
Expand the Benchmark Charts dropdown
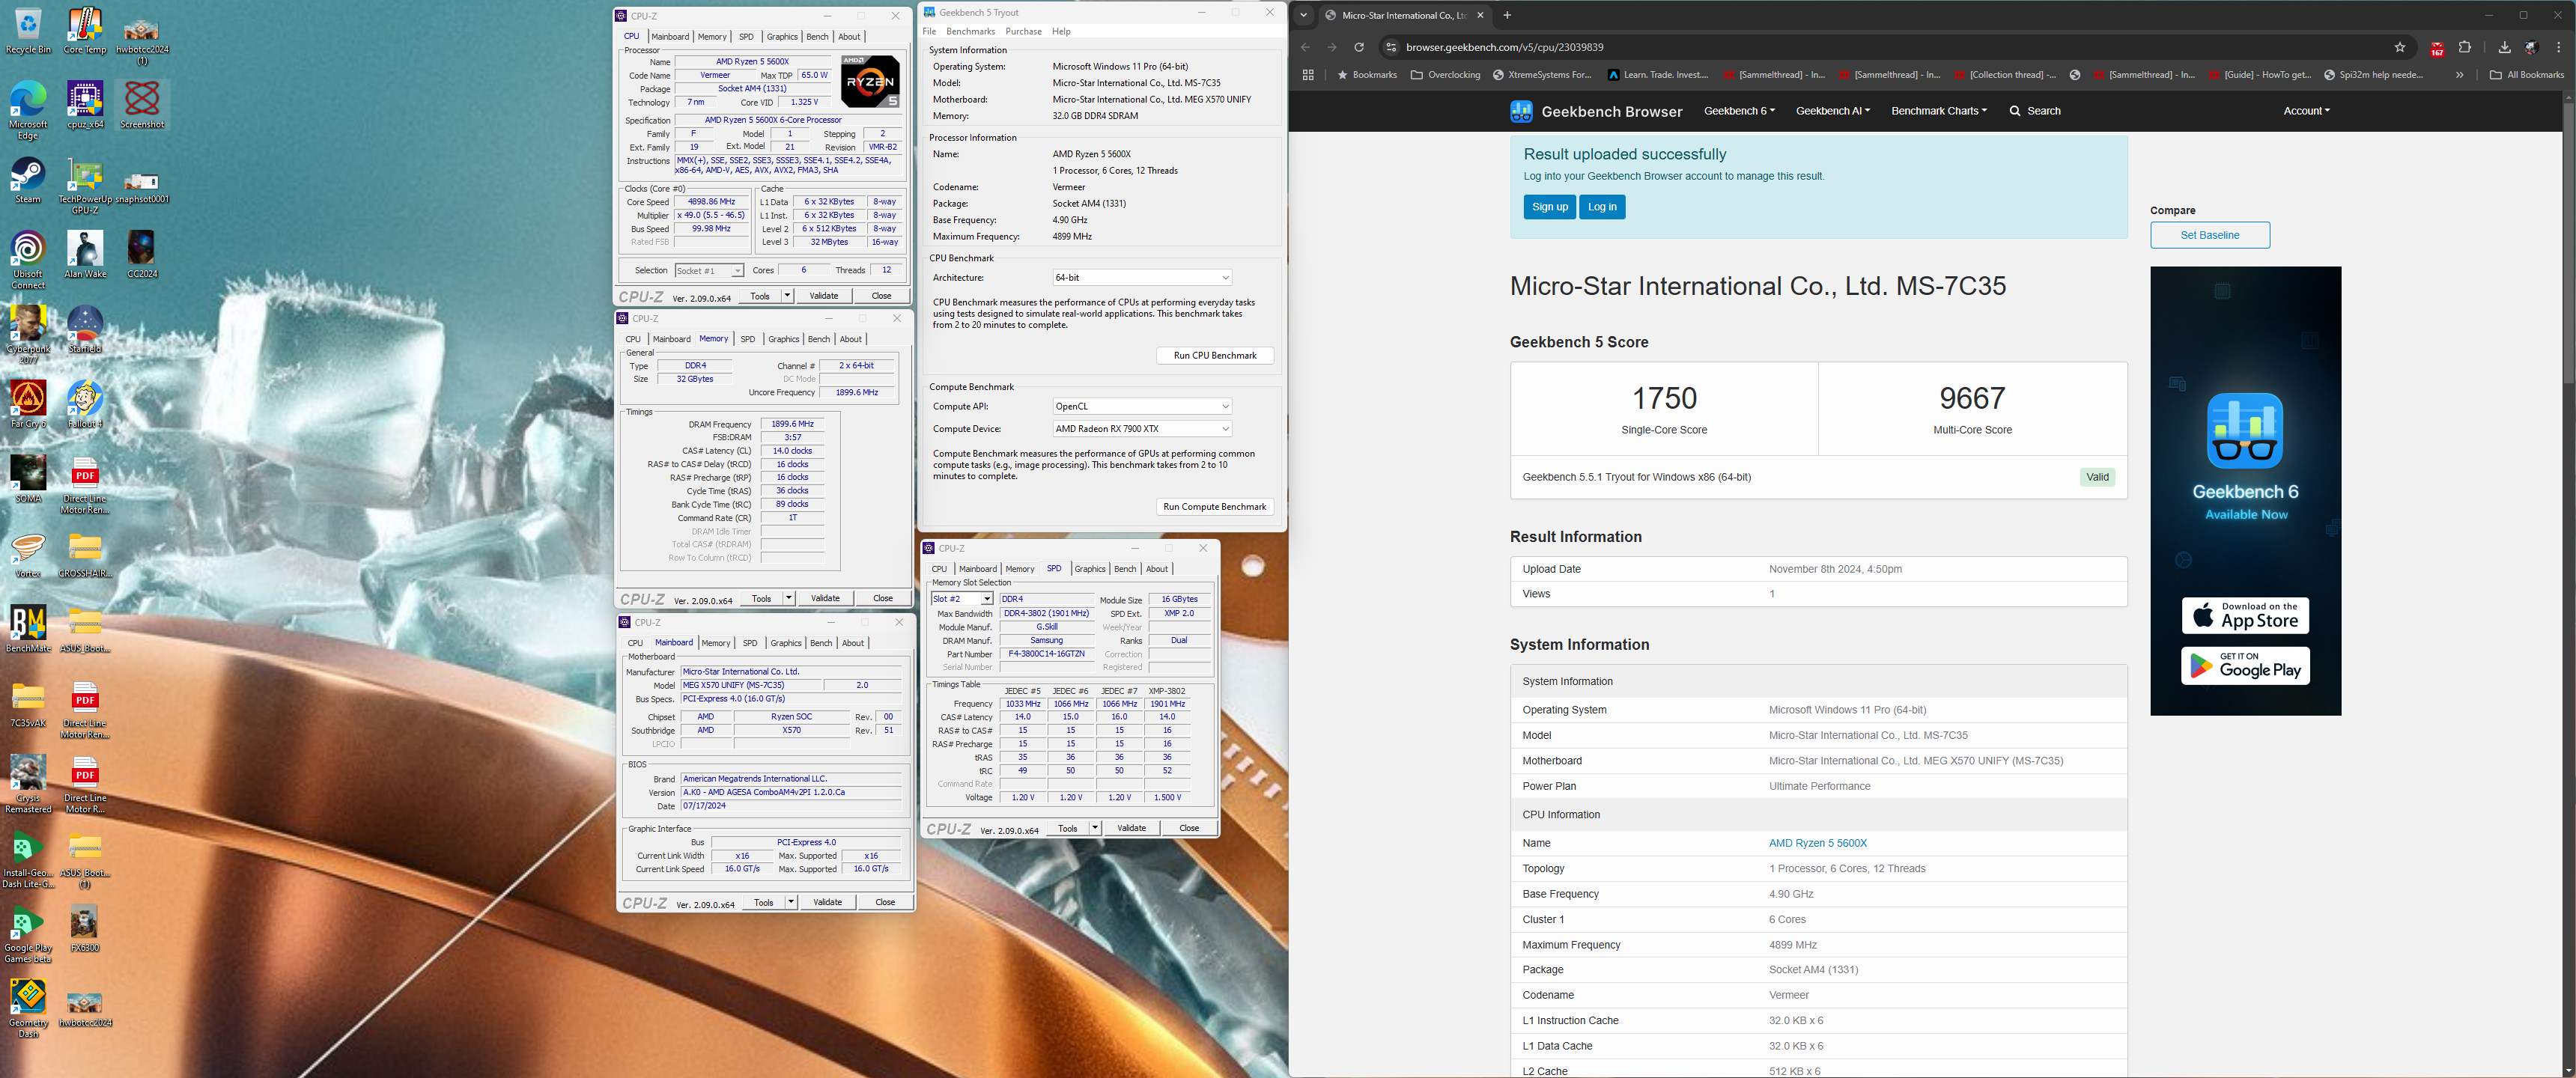pos(1939,111)
